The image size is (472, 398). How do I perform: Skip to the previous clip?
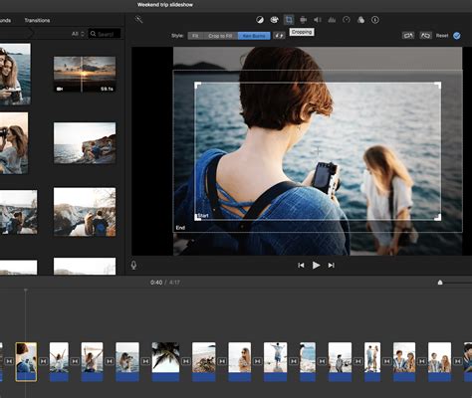(x=301, y=265)
